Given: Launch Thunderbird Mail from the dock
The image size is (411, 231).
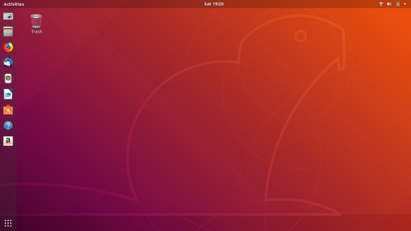Looking at the screenshot, I should click(x=8, y=63).
